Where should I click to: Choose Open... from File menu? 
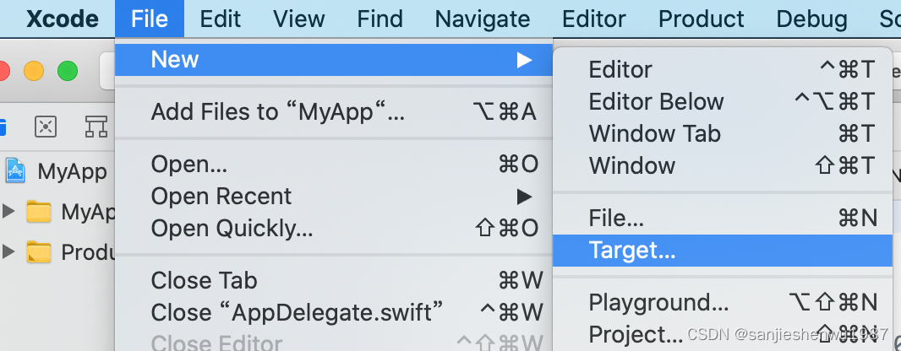334,165
